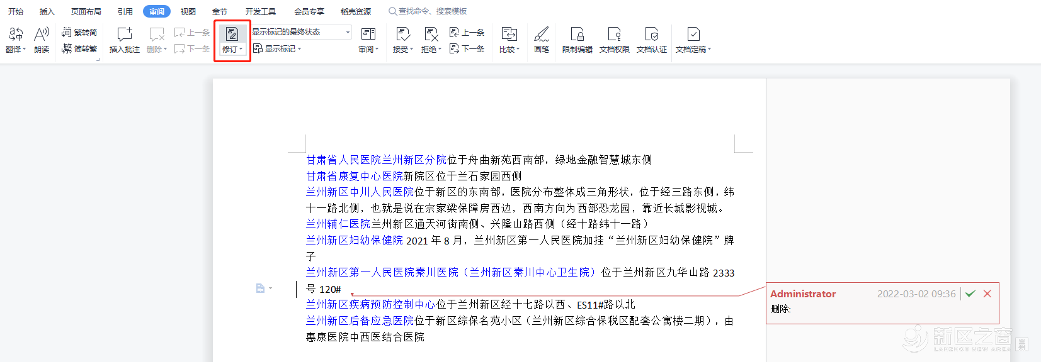
Task: Convert text with 简转繁
Action: (79, 48)
